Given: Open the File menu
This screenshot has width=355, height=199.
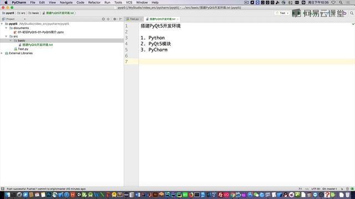Looking at the screenshot, I should [33, 2].
